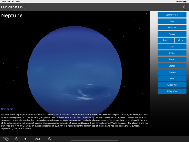The image size is (189, 142).
Task: Open the info icon in title bar
Action: 185,7
